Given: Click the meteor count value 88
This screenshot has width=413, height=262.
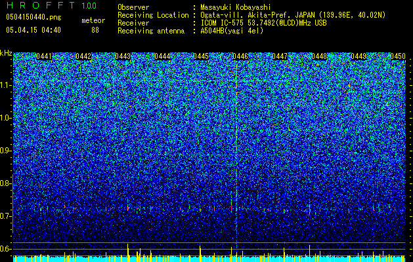Looking at the screenshot, I should pos(95,30).
